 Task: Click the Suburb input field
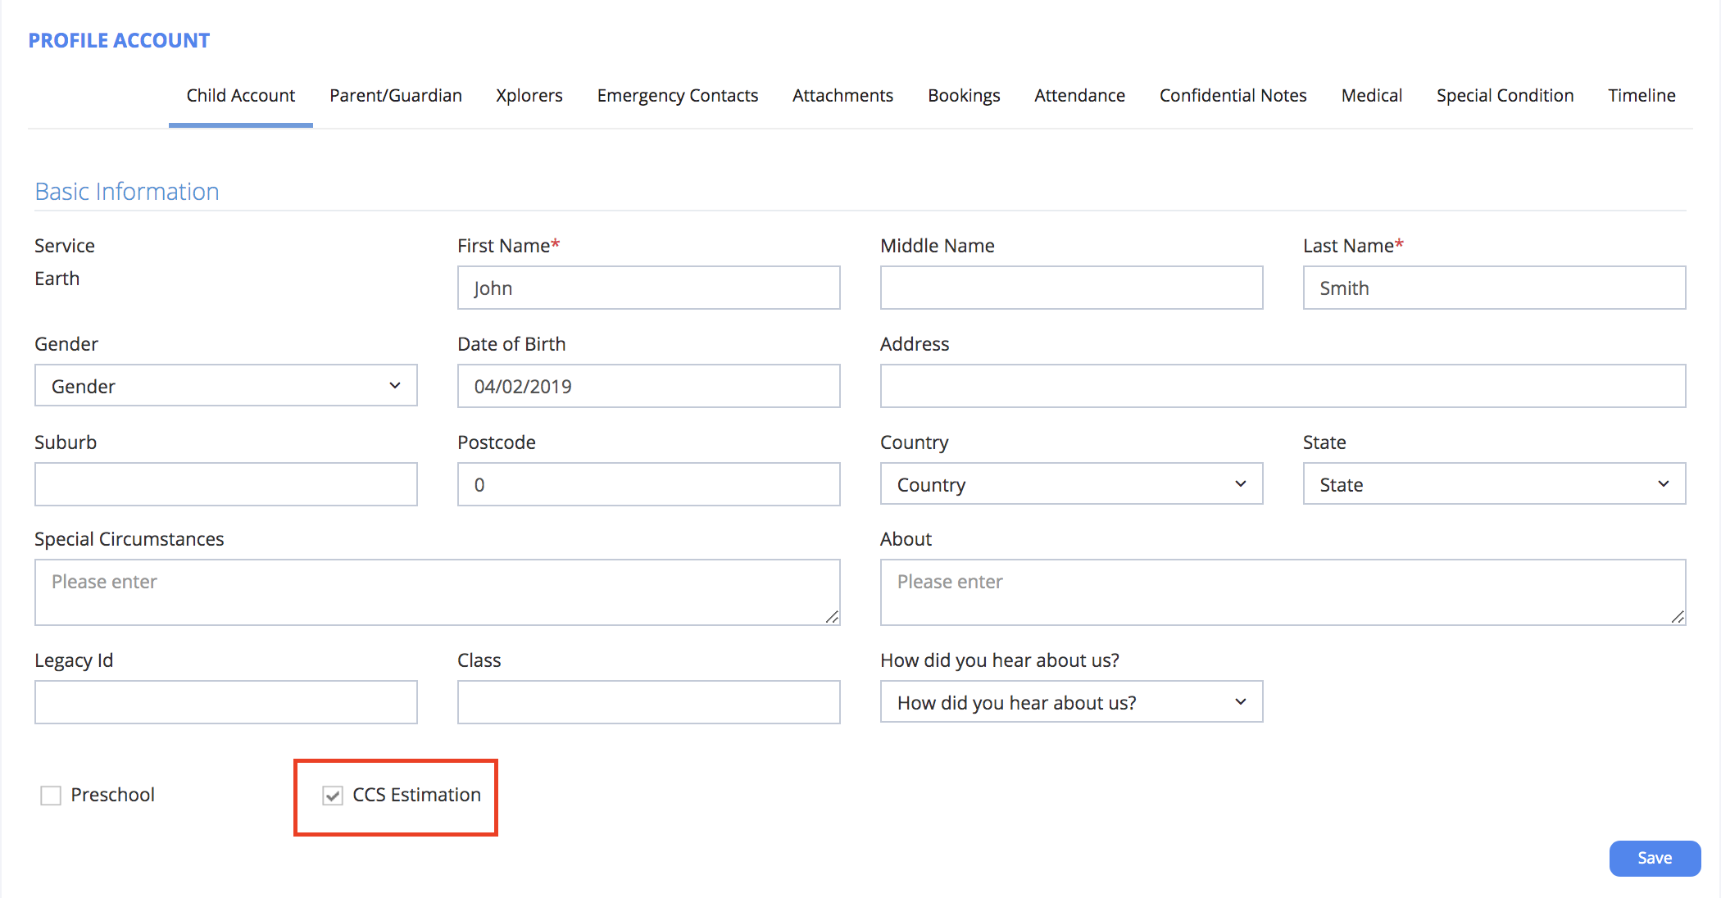[226, 484]
